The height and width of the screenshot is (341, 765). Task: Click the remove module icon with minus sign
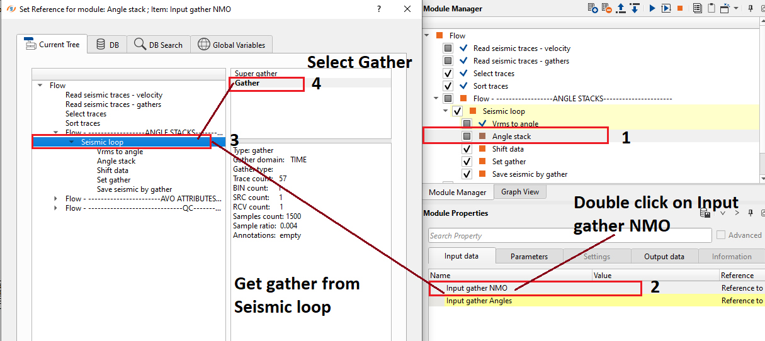coord(606,8)
